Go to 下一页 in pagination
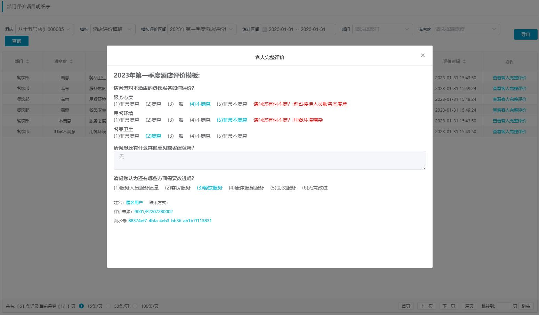 point(449,306)
